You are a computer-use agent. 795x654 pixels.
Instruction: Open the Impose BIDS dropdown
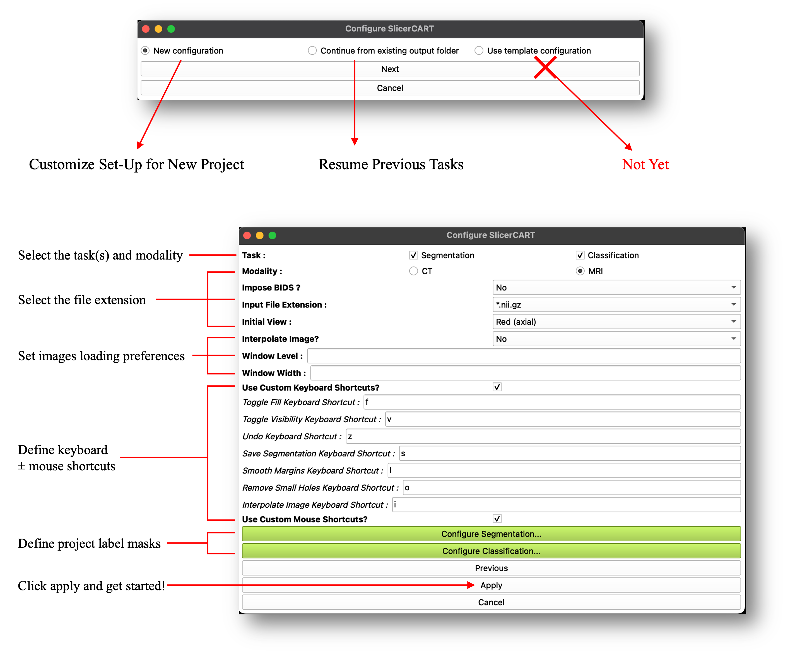[x=616, y=287]
